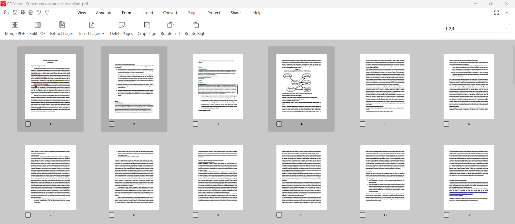Open the Protect tab
Image resolution: width=515 pixels, height=224 pixels.
214,13
